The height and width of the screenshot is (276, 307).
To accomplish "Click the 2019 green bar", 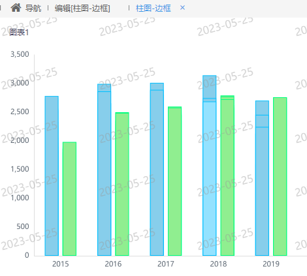I will tap(280, 176).
